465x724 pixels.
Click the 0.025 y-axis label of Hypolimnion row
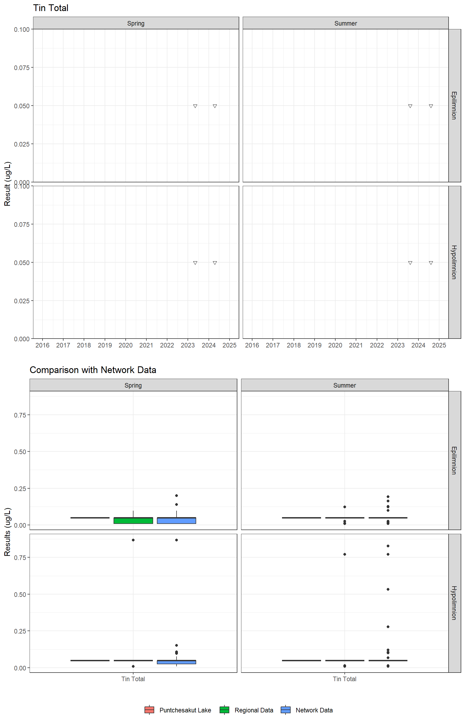(x=22, y=301)
